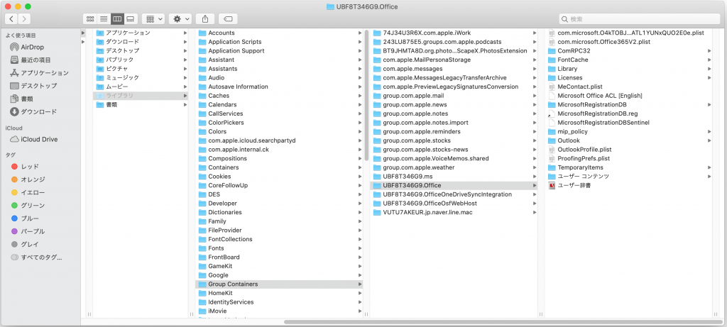Open the group-by arrangement dropdown
727x327 pixels.
(x=153, y=19)
